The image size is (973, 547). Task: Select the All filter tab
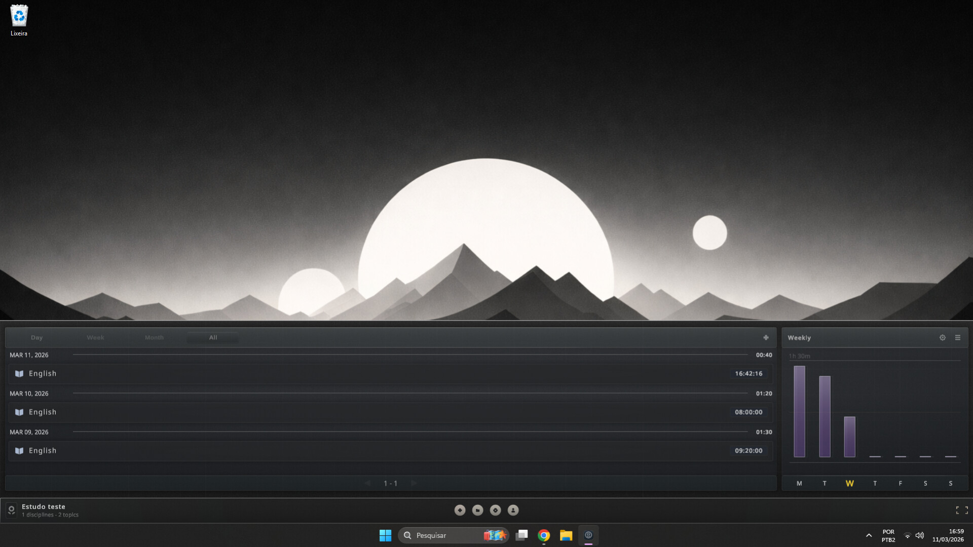[213, 337]
